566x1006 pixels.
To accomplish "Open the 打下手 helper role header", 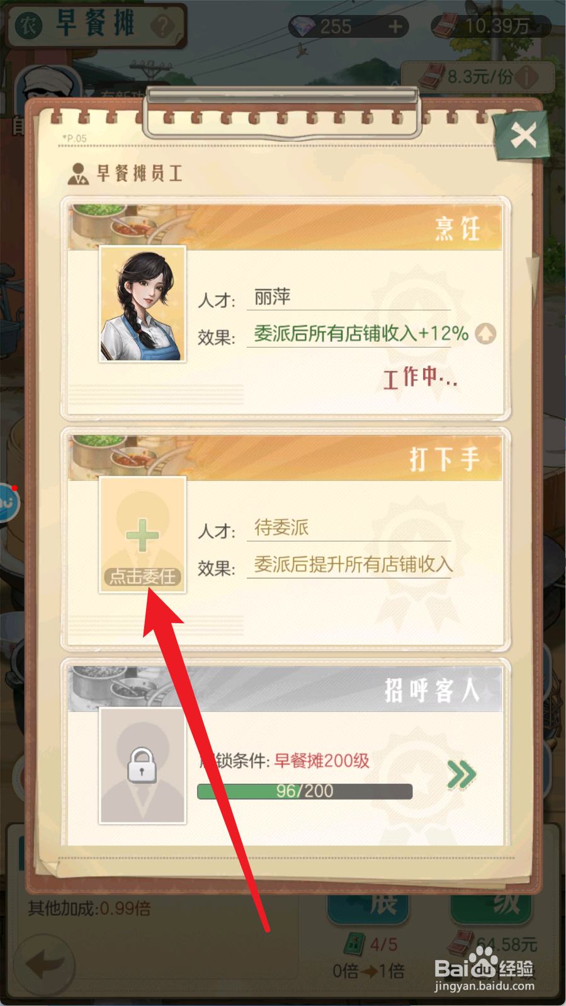I will coord(285,458).
